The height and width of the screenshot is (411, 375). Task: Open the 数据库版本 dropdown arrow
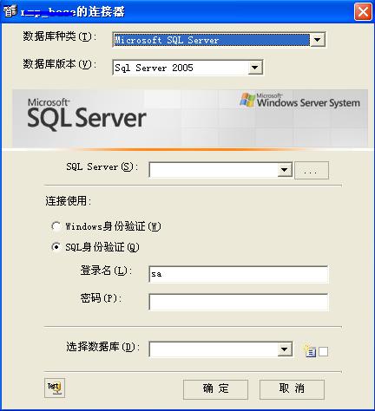tap(255, 68)
